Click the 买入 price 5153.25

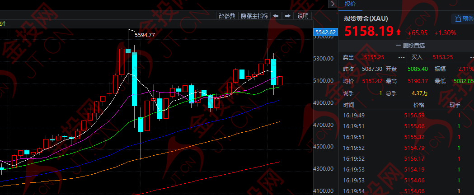pyautogui.click(x=442, y=57)
